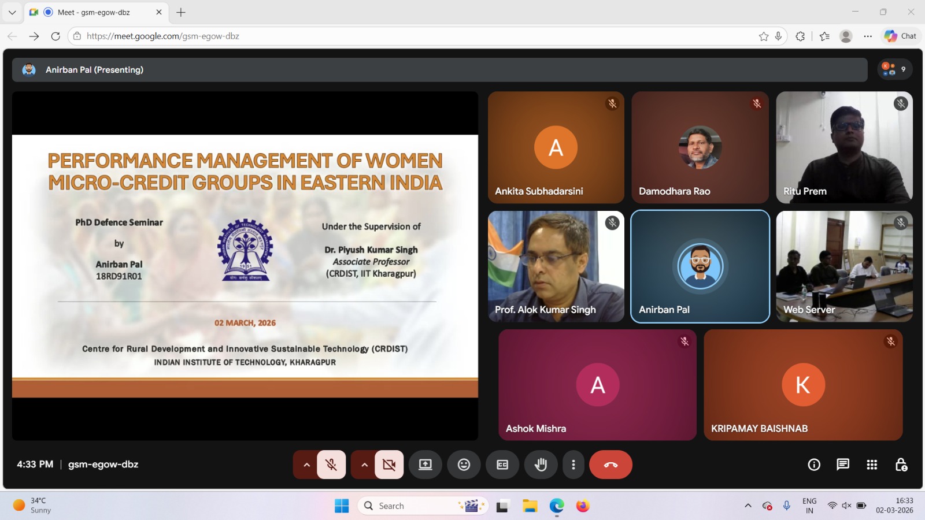Open the emoji reactions button
Screen dimensions: 925x520
[x=464, y=465]
